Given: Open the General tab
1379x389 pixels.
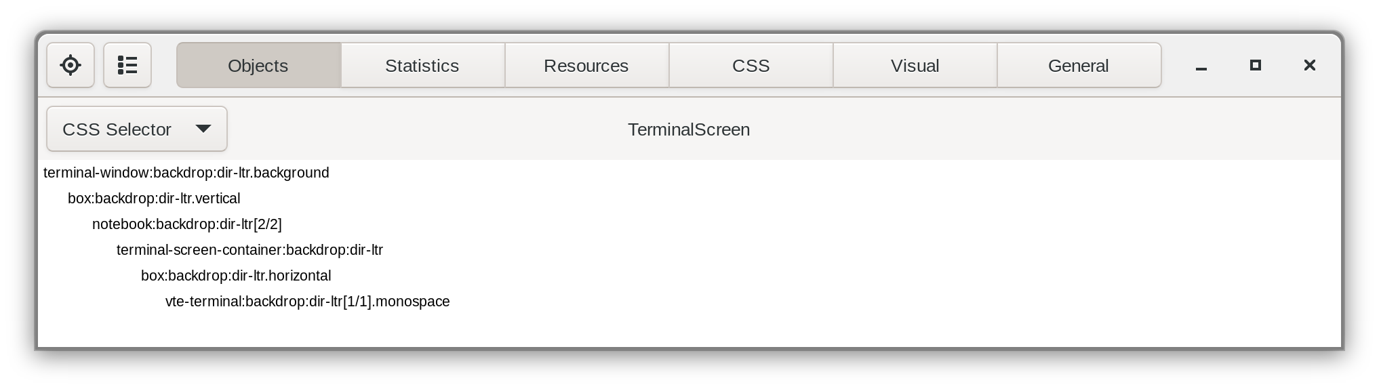Looking at the screenshot, I should (x=1078, y=66).
